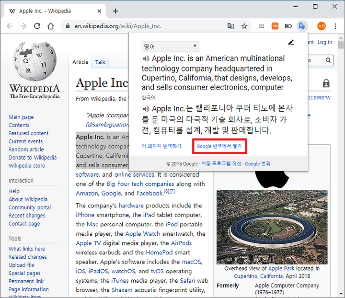Click the Log in link
The image size is (345, 298).
(x=324, y=42)
